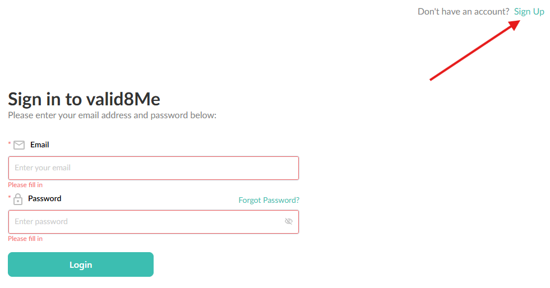550x288 pixels.
Task: Click the padlock icon beside Password
Action: 18,199
